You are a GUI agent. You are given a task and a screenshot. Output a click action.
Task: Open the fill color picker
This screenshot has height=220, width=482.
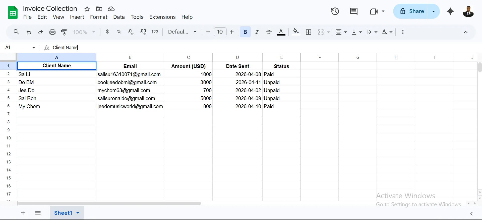[296, 32]
